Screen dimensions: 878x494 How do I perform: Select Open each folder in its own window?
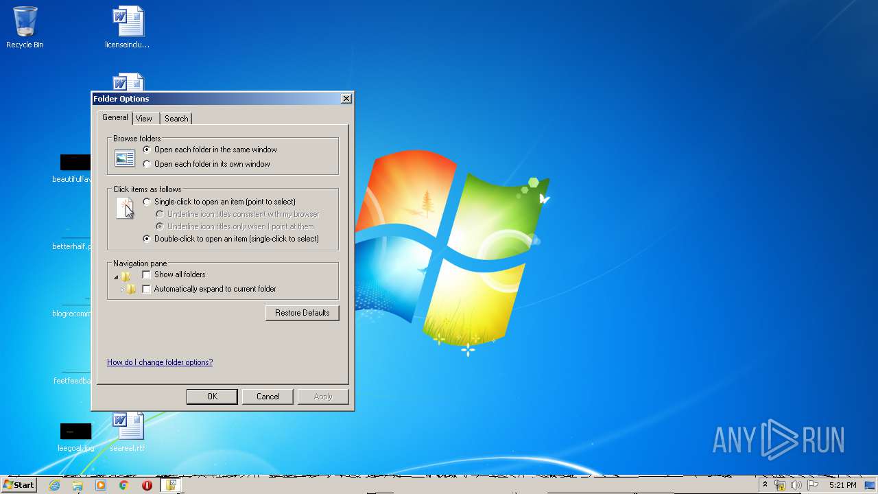pyautogui.click(x=206, y=164)
